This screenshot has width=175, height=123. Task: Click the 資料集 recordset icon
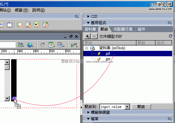point(93,48)
